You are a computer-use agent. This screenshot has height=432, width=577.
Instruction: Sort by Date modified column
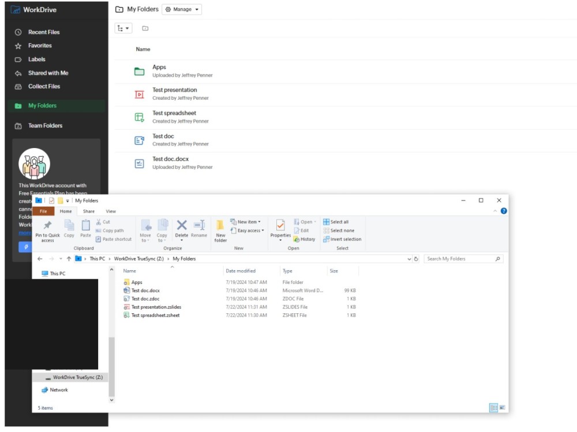click(x=241, y=271)
